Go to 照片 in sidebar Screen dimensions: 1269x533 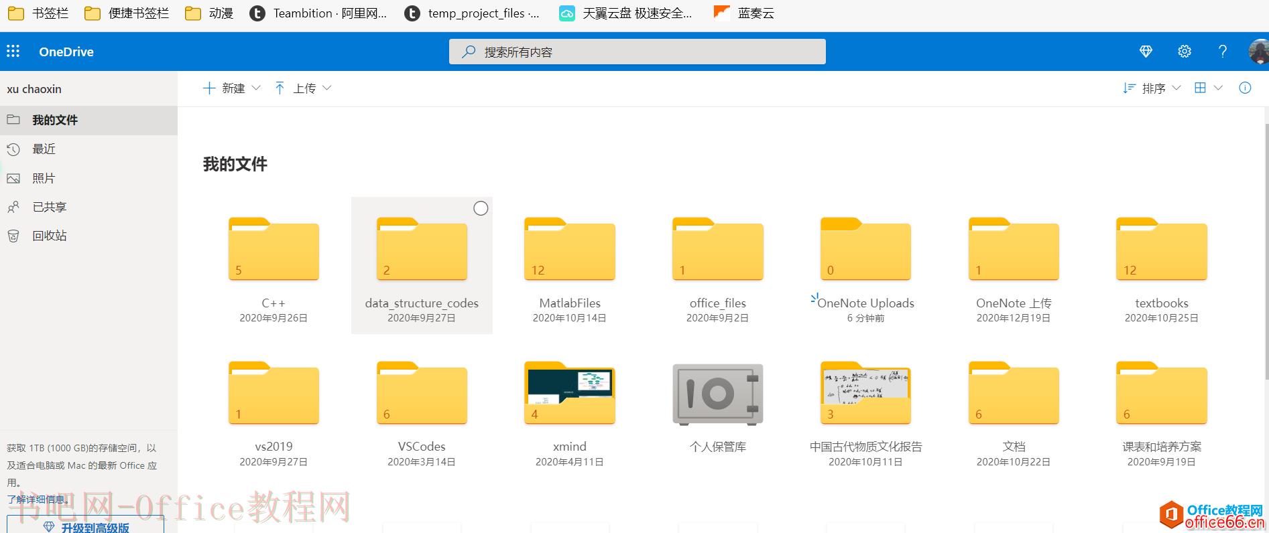click(88, 178)
